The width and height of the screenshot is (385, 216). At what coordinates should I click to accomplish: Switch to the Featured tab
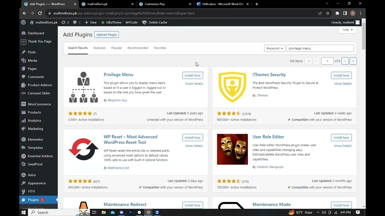click(x=100, y=48)
